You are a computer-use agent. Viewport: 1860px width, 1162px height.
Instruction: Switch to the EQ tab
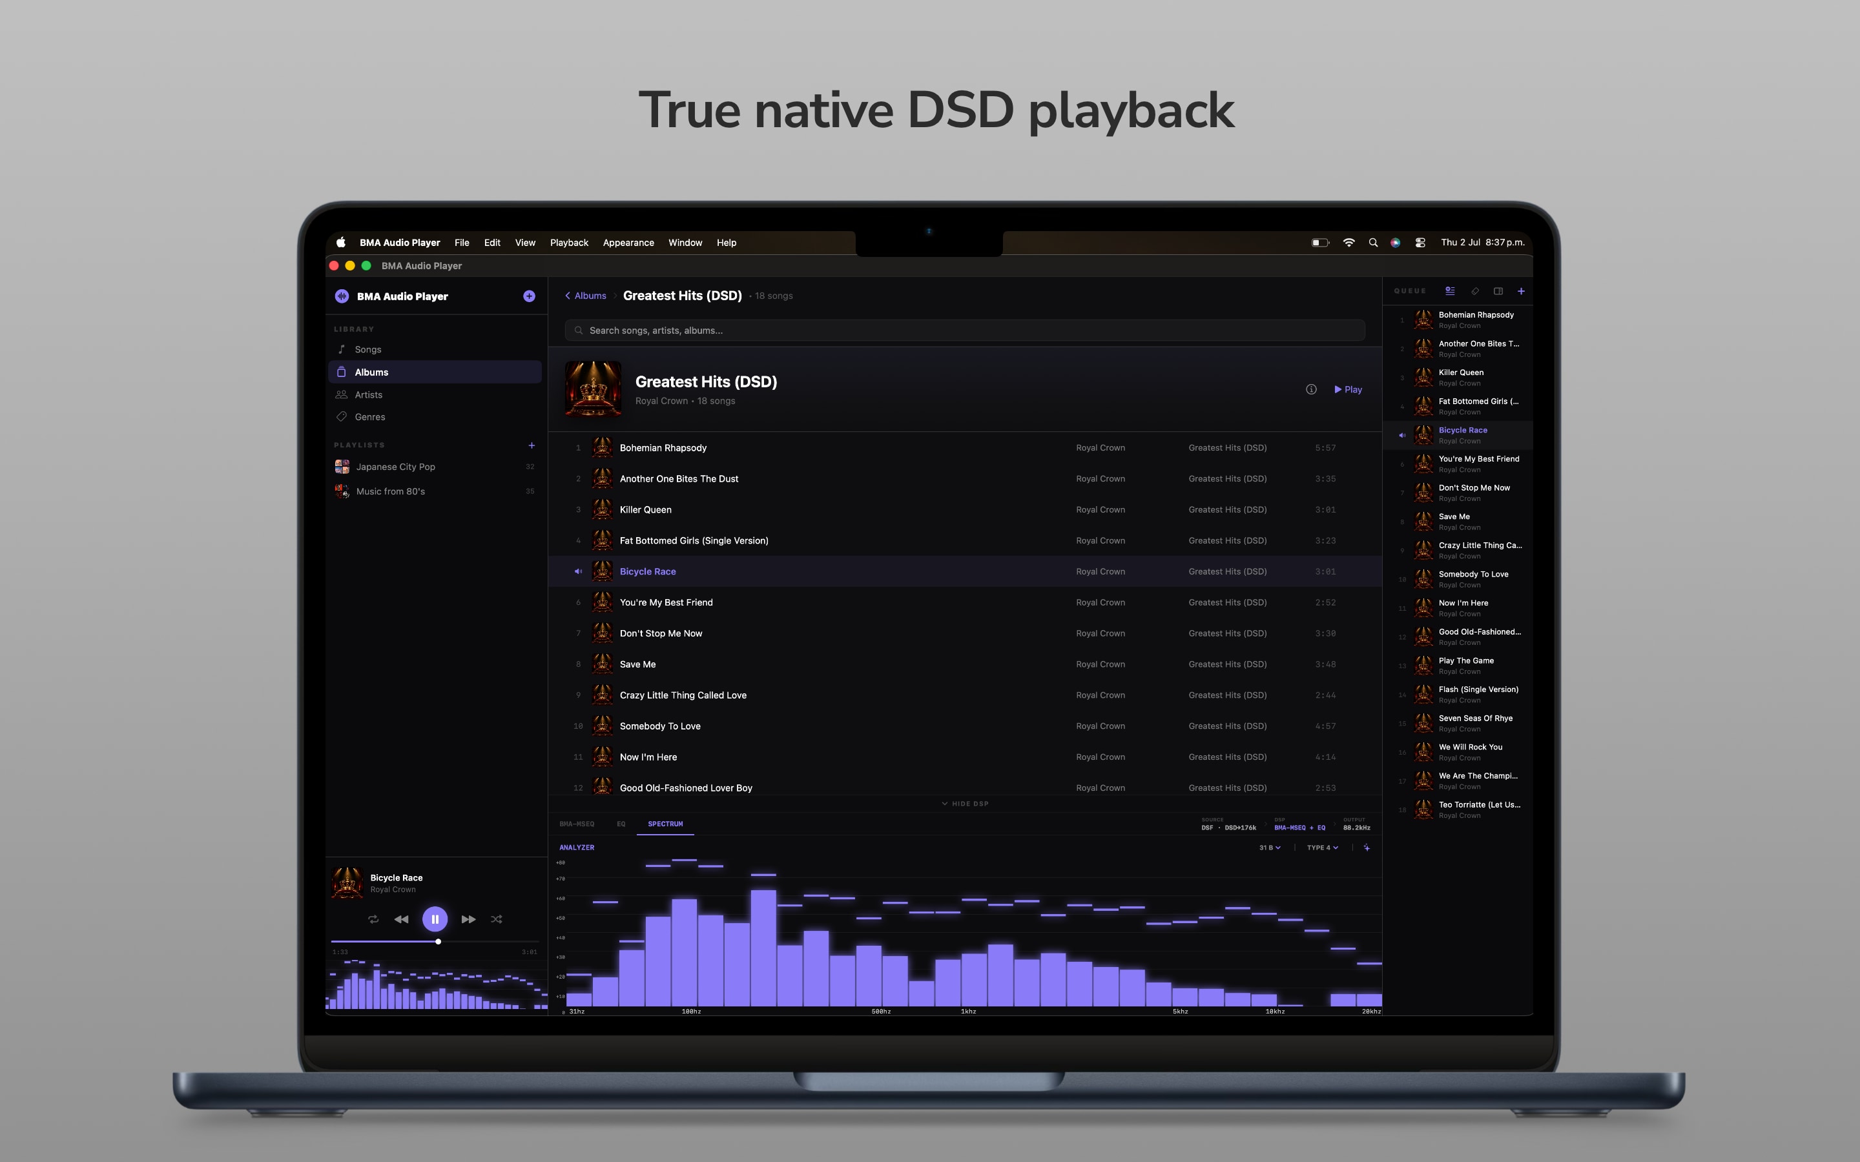[621, 824]
